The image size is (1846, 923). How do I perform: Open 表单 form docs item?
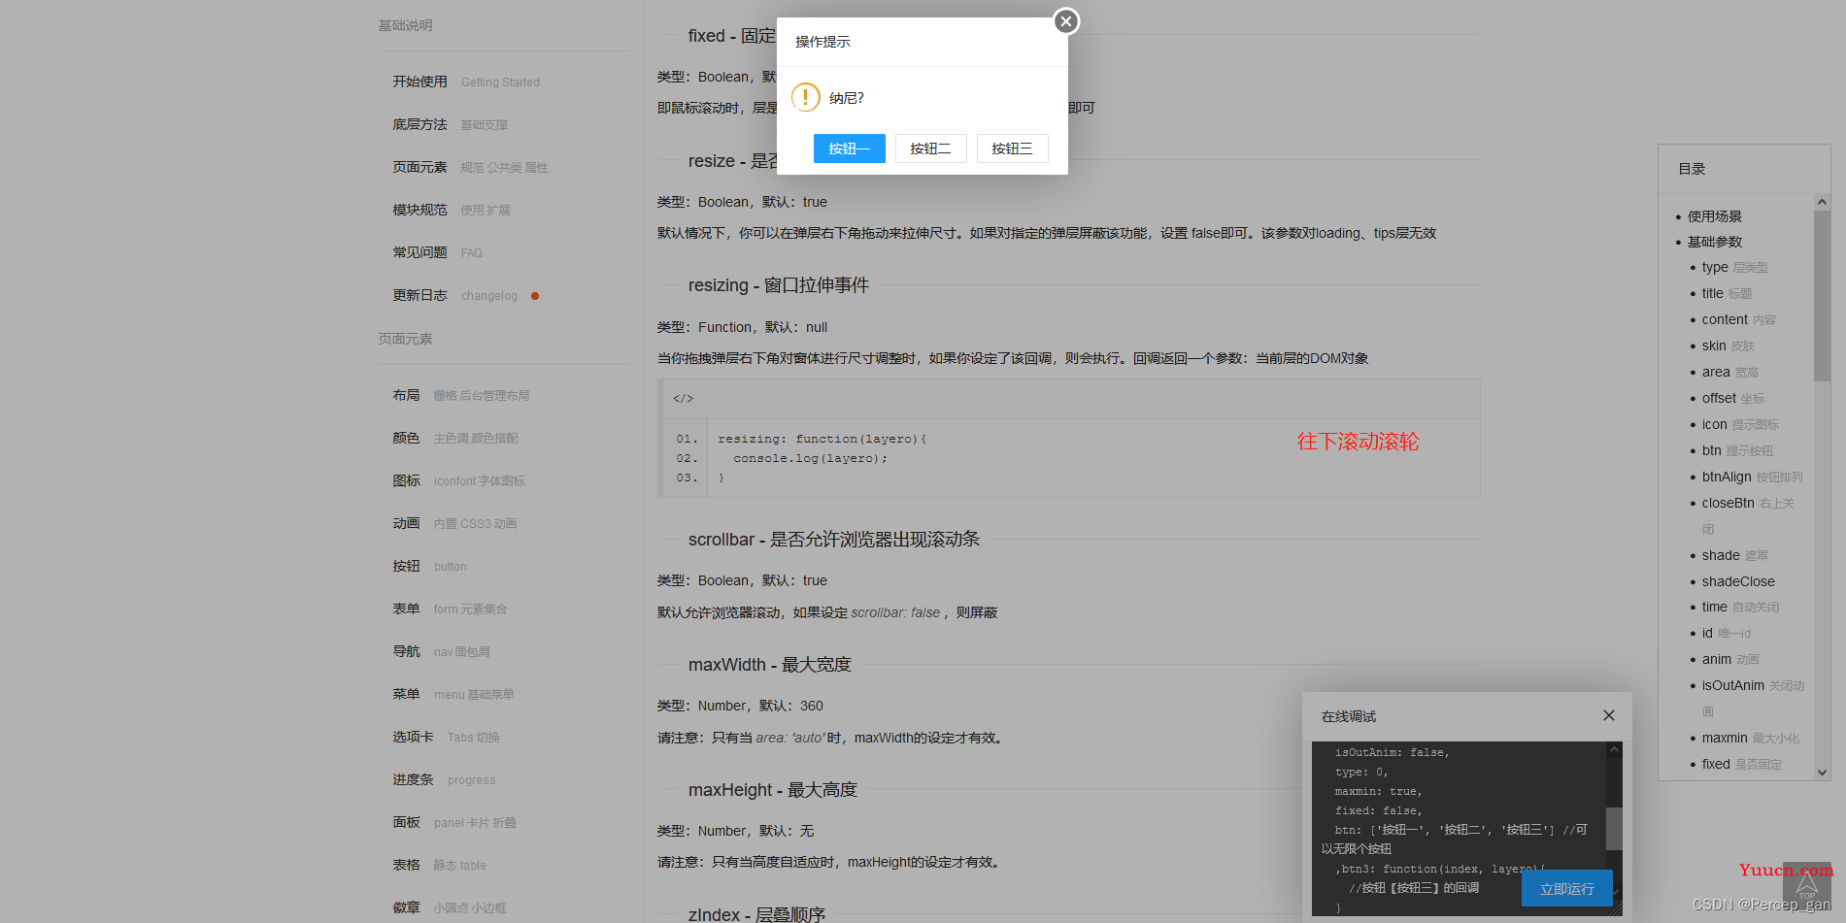[x=450, y=609]
